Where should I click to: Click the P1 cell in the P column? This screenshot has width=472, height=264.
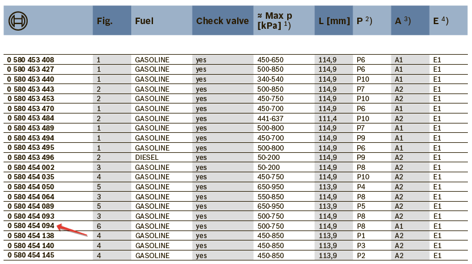click(361, 236)
